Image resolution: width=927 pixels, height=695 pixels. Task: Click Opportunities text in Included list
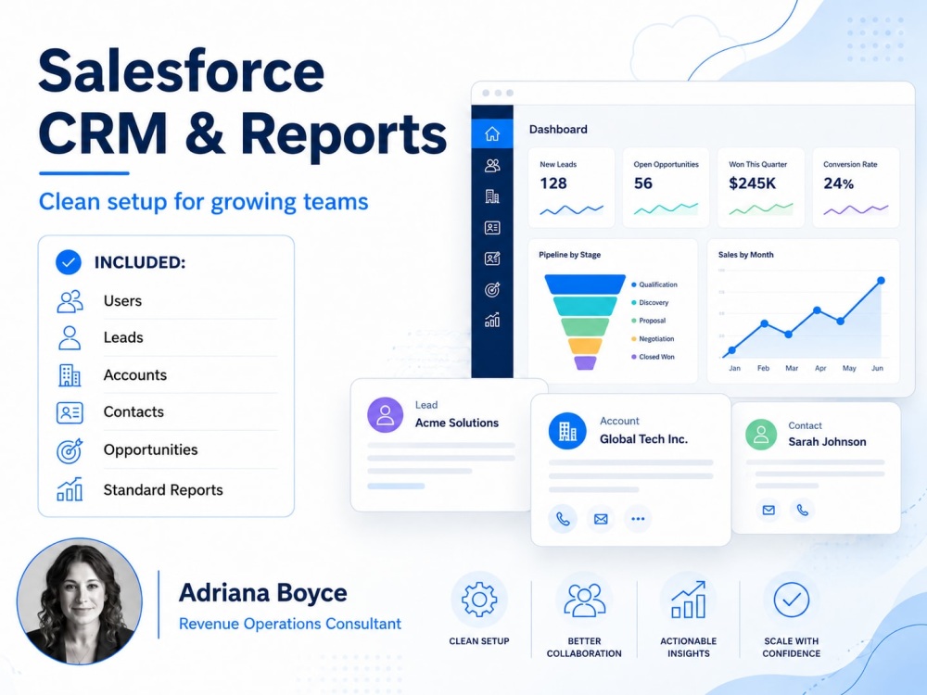coord(150,450)
